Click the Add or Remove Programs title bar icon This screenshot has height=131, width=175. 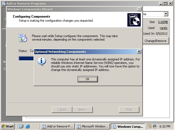4,4
